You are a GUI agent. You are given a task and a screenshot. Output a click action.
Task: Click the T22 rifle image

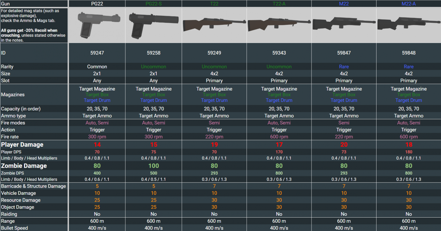(x=214, y=24)
